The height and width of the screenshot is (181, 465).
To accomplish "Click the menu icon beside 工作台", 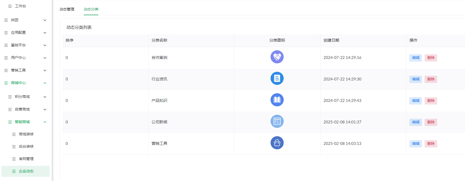I will pos(10,6).
